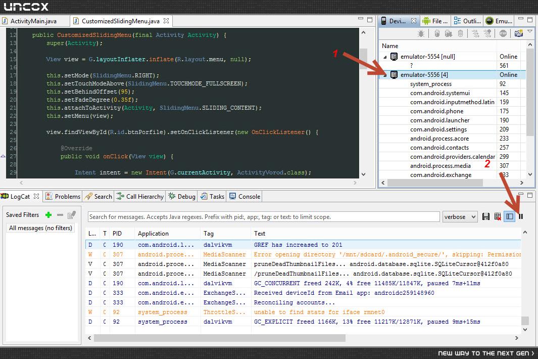This screenshot has height=359, width=538.
Task: Close the CustomizedSlidingMenu.java tab
Action: pos(166,21)
